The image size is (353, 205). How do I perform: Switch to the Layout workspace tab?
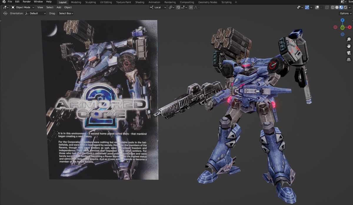click(63, 2)
